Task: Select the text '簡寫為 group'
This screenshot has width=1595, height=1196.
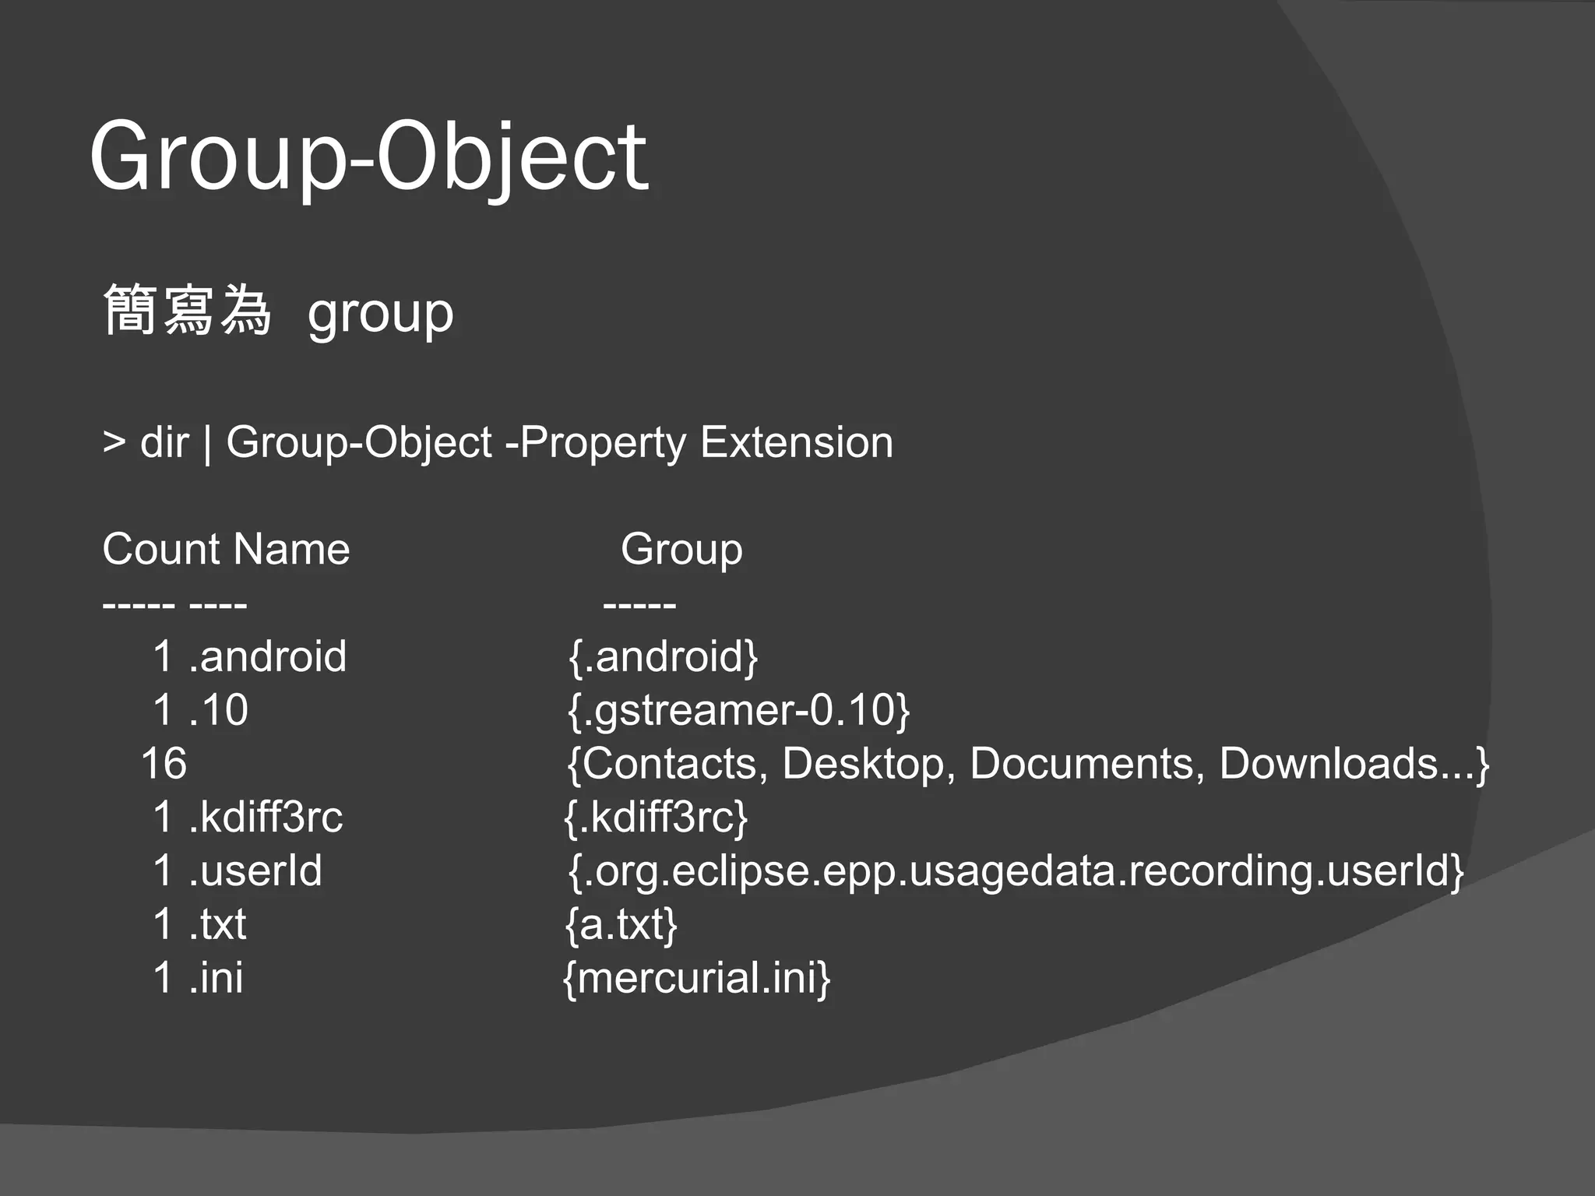Action: 278,312
